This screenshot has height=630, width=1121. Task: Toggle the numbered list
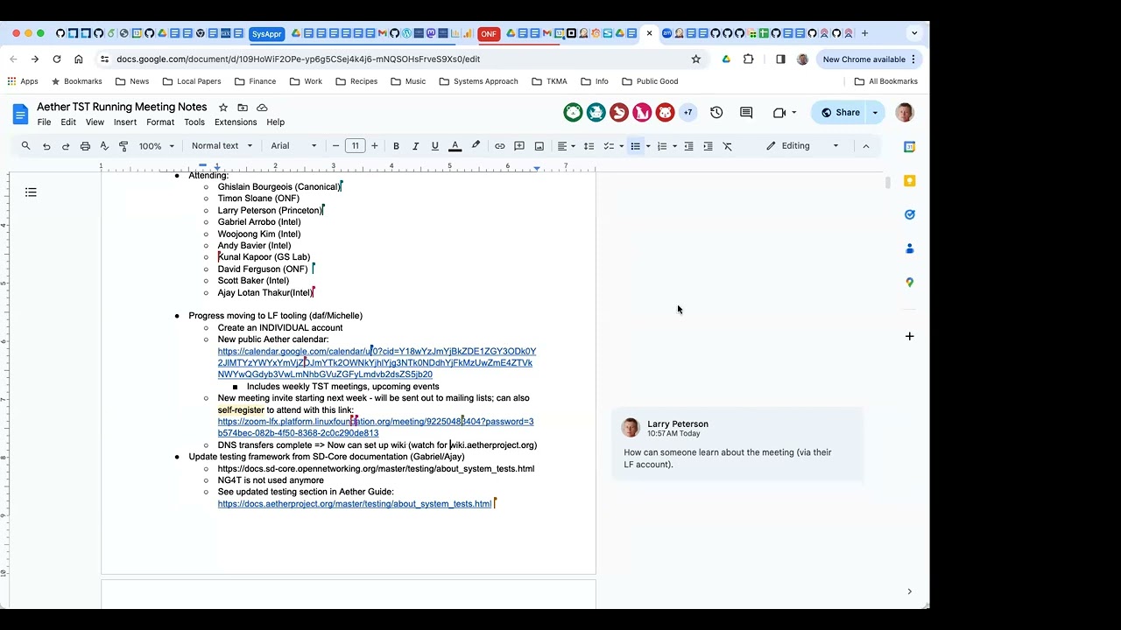[662, 146]
